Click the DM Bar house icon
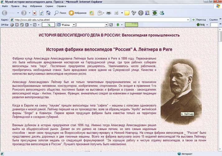Image resolution: width=222 pixels, height=156 pixels. 27,25
